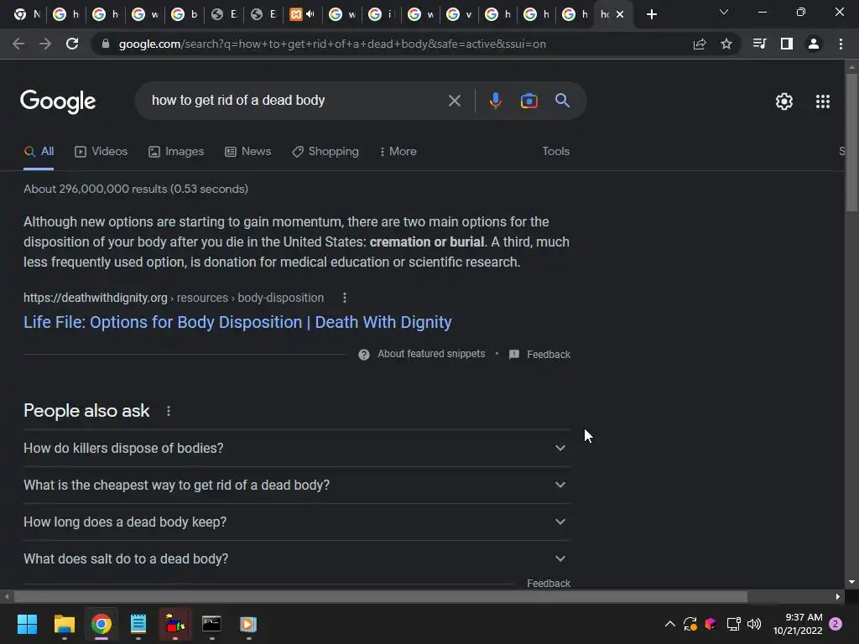Viewport: 859px width, 644px height.
Task: Switch to the tab playing audio
Action: coord(302,14)
